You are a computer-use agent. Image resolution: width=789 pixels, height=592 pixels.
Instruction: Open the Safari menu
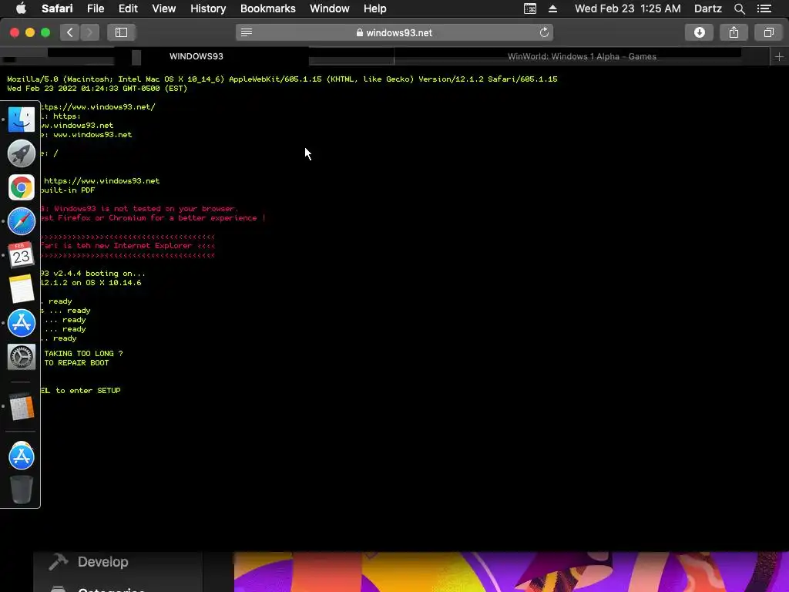(57, 8)
